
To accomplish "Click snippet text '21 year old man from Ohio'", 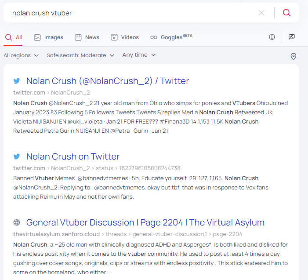I will pyautogui.click(x=128, y=103).
